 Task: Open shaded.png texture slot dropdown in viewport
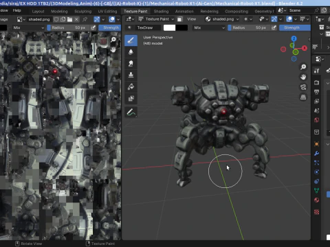coord(222,19)
